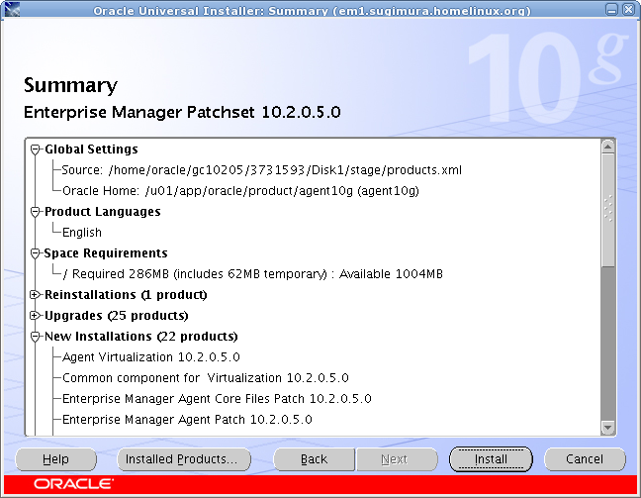Screen dimensions: 641x498
Task: Select Enterprise Manager Agent Patch 10.2.0.5.0 row
Action: tap(187, 420)
